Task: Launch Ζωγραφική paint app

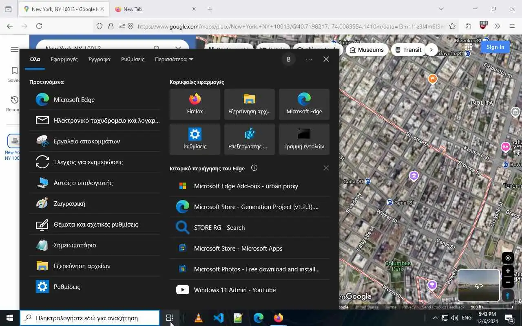Action: [95, 203]
